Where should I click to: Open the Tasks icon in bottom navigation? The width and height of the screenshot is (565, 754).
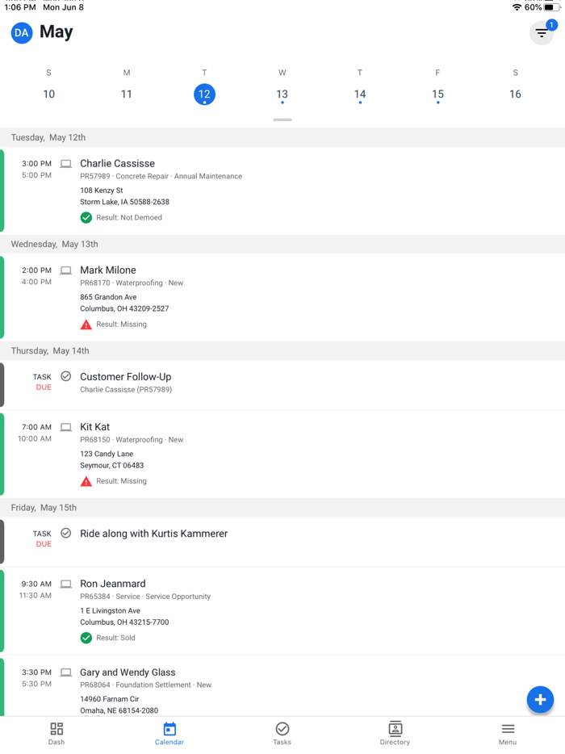point(282,732)
